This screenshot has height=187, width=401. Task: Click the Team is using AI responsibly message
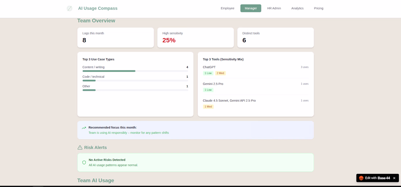click(129, 133)
